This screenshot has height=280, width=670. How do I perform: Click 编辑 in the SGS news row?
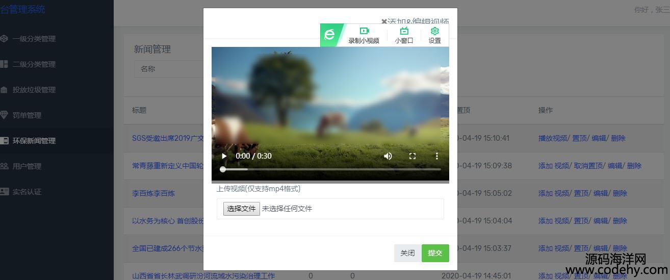click(599, 138)
